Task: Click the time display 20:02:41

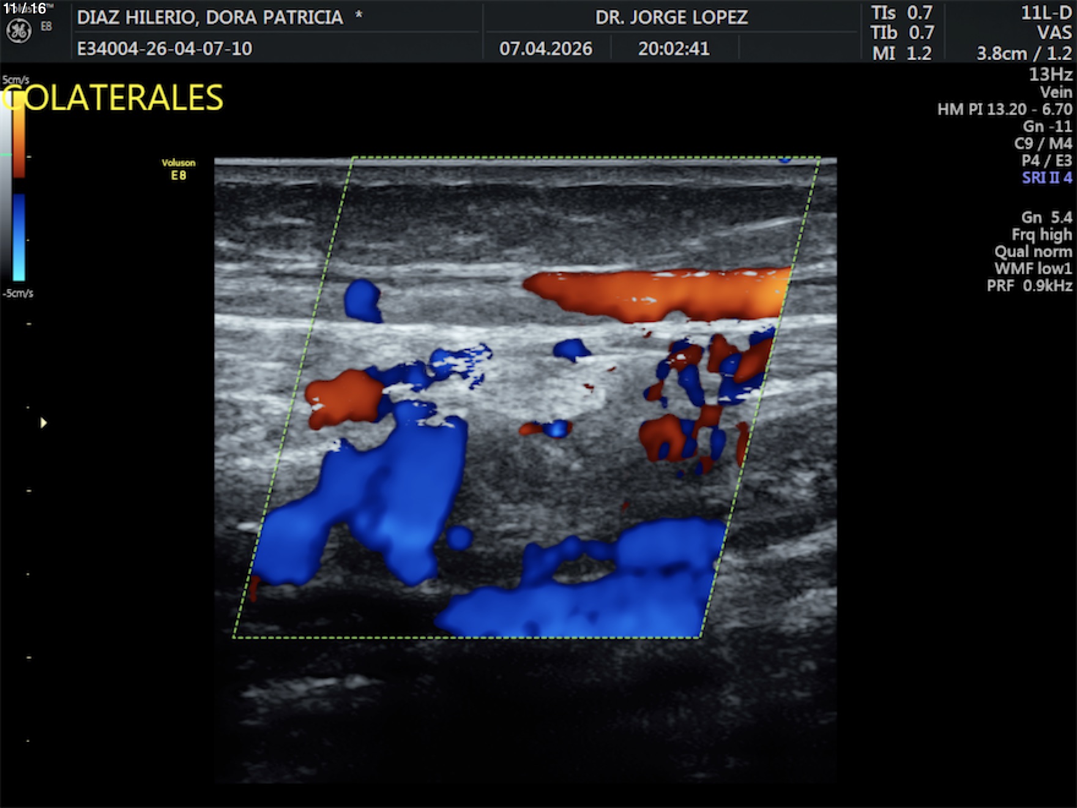Action: (x=674, y=48)
